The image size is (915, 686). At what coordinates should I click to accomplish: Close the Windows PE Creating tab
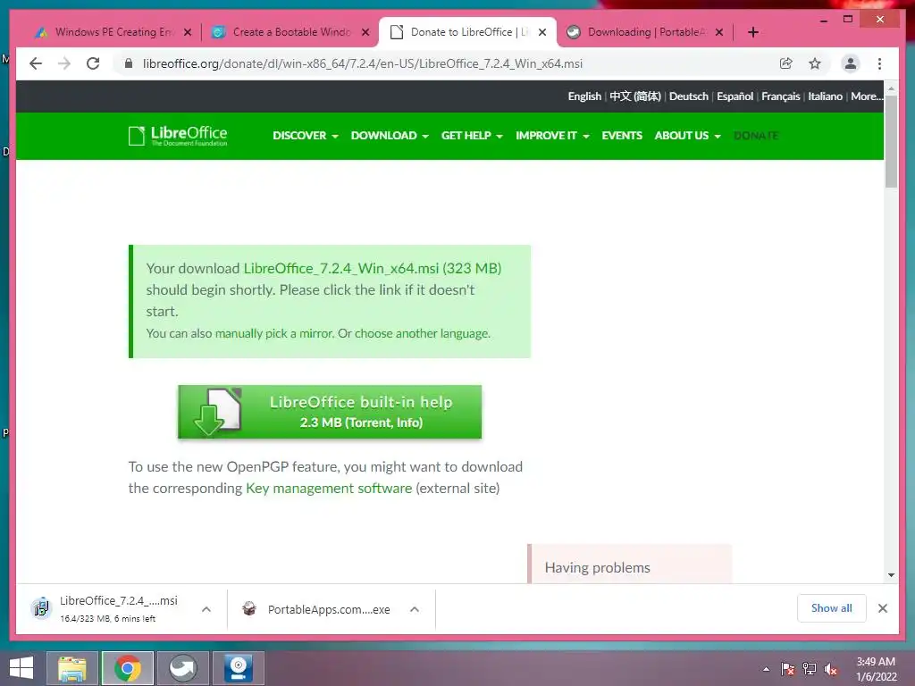click(188, 32)
